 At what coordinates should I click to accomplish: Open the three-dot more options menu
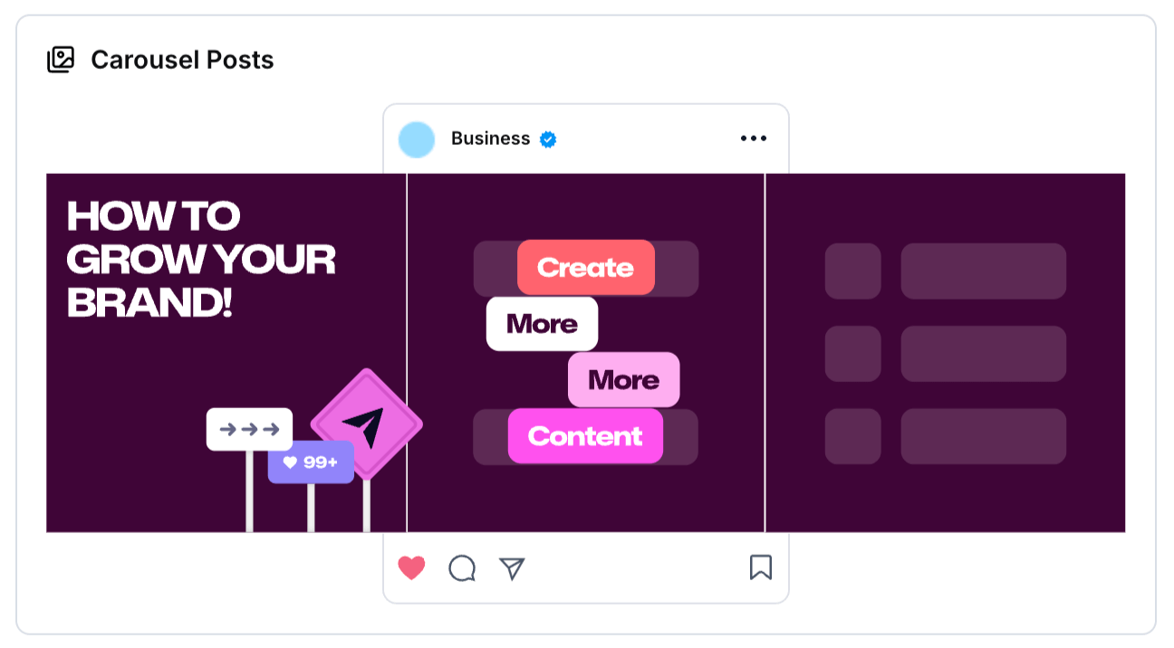pyautogui.click(x=754, y=138)
